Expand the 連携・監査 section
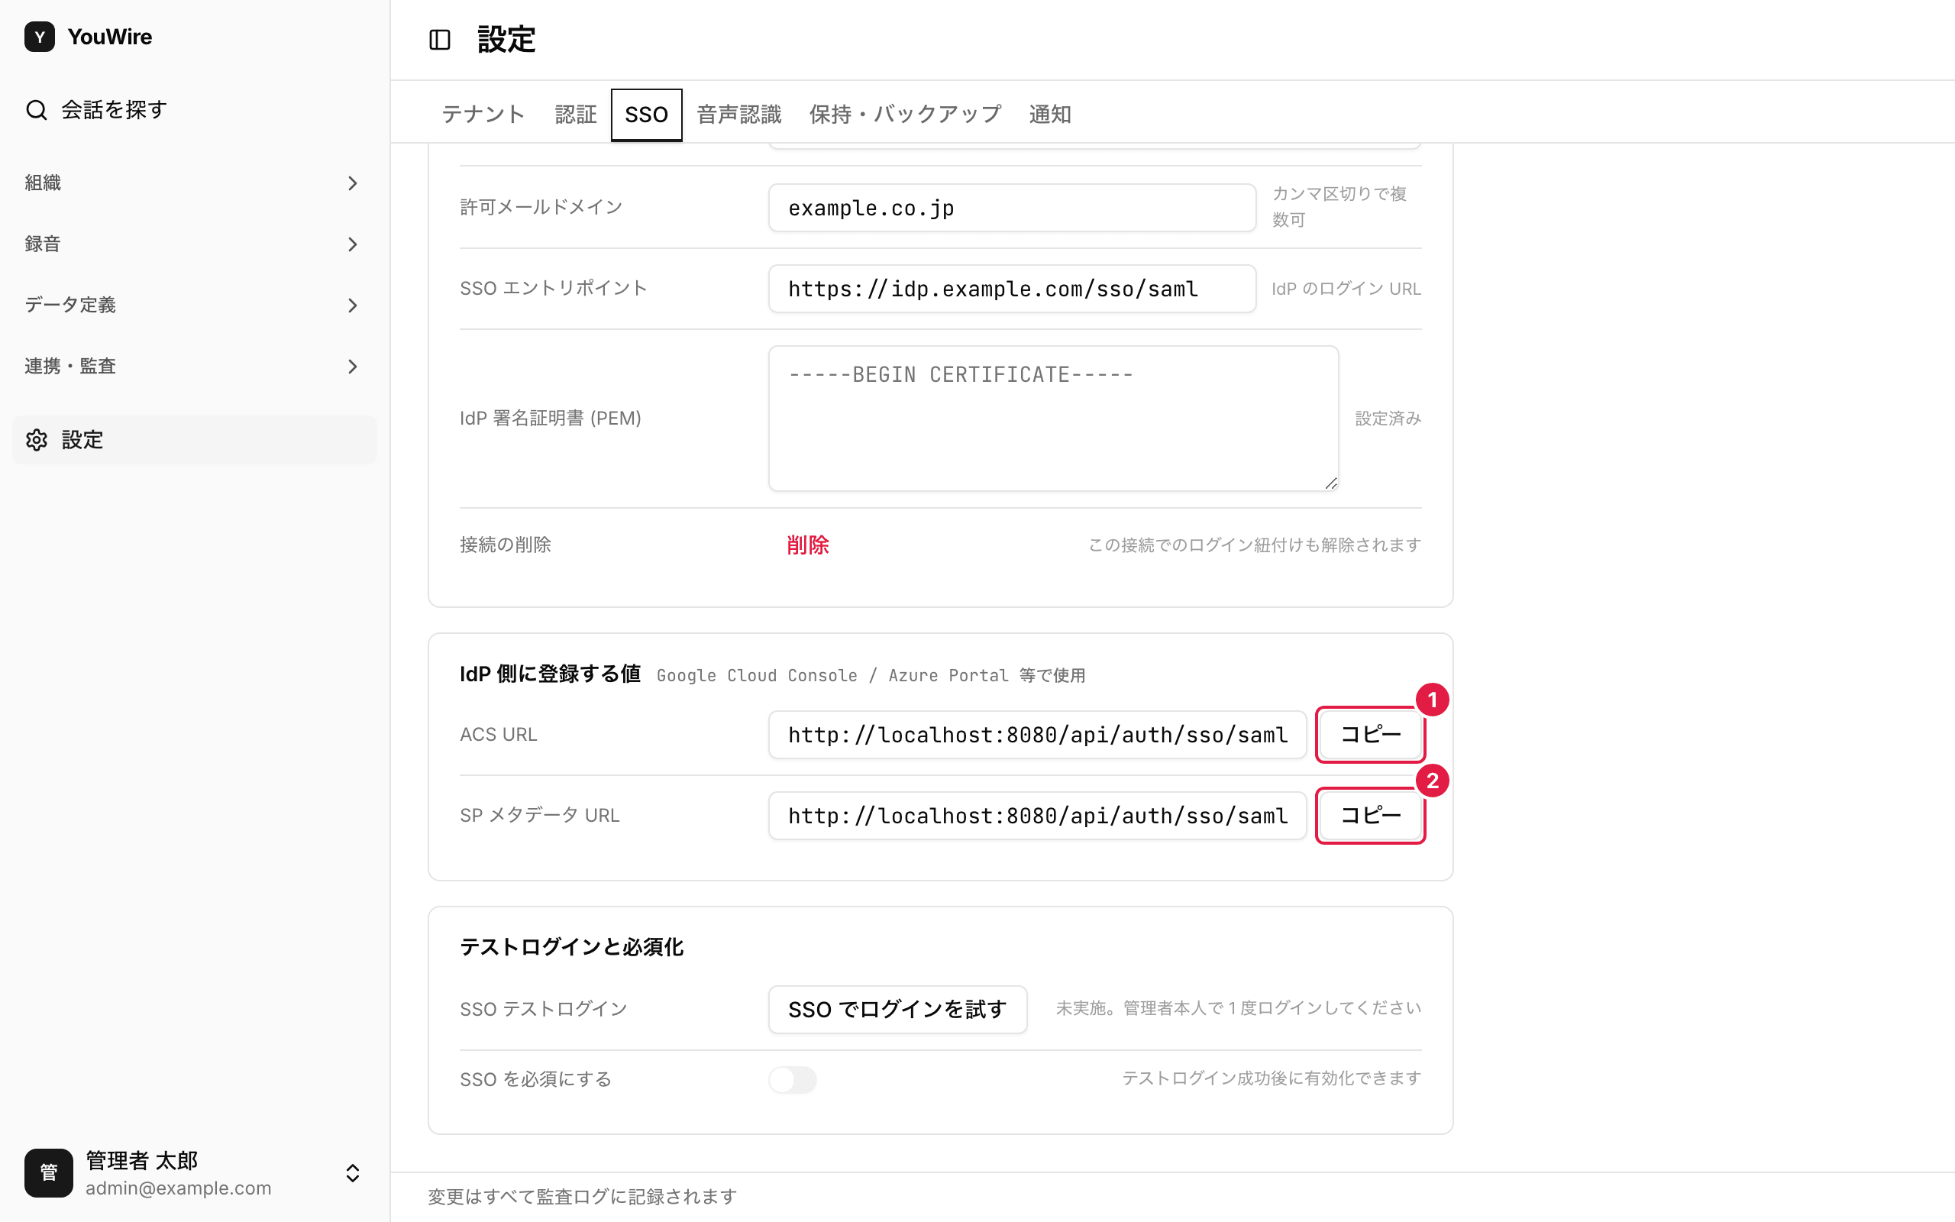This screenshot has width=1955, height=1222. [194, 366]
